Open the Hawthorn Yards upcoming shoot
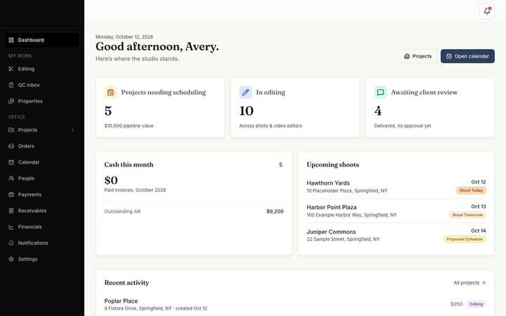 tap(396, 187)
